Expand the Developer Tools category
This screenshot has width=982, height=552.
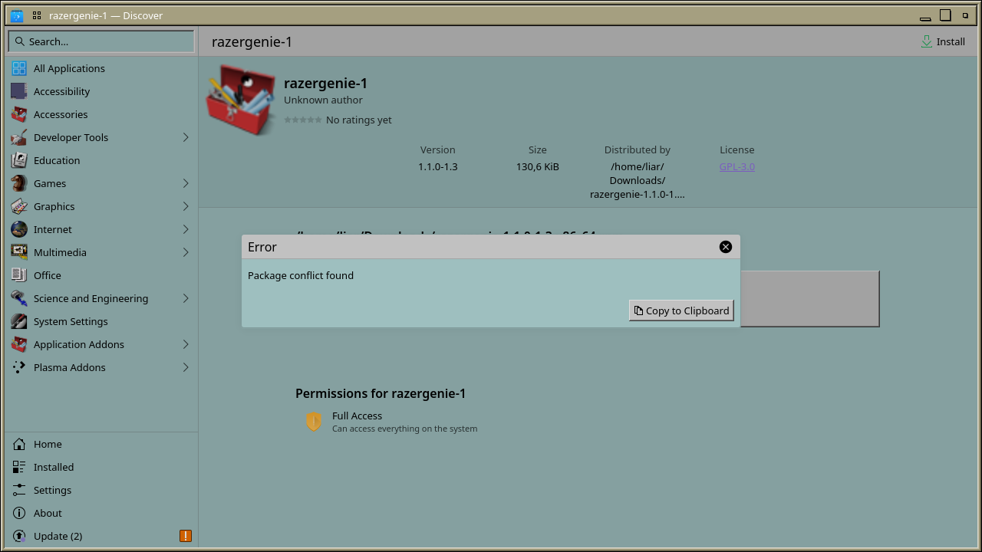pos(186,137)
